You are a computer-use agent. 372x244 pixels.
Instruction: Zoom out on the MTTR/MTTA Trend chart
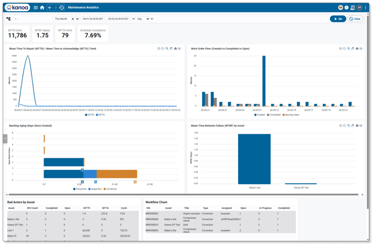pos(162,48)
